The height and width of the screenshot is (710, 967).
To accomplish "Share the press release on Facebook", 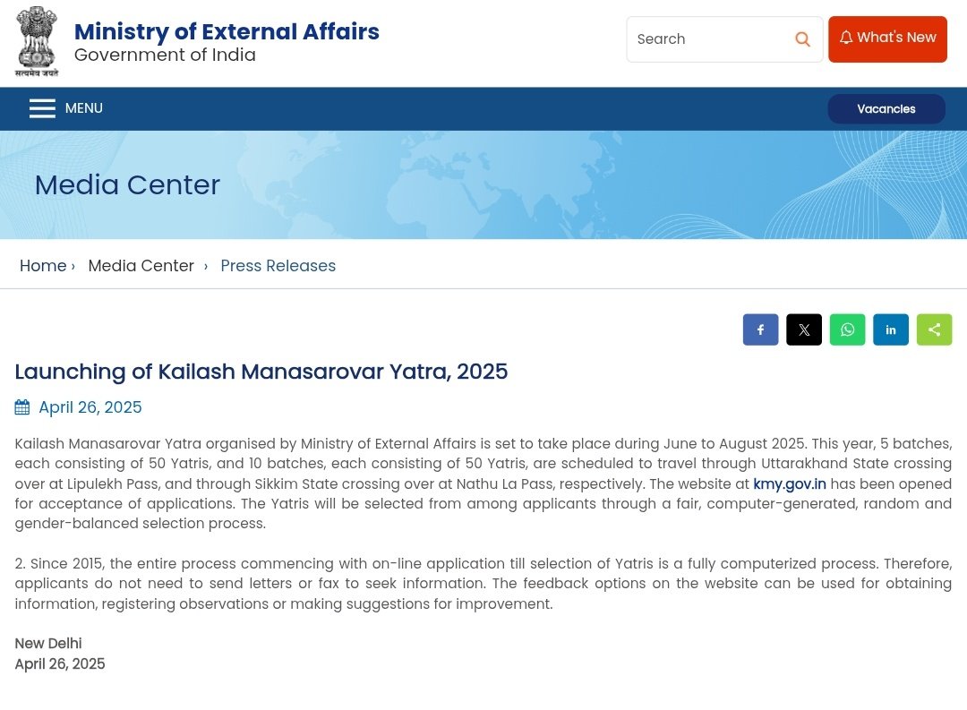I will click(x=760, y=329).
